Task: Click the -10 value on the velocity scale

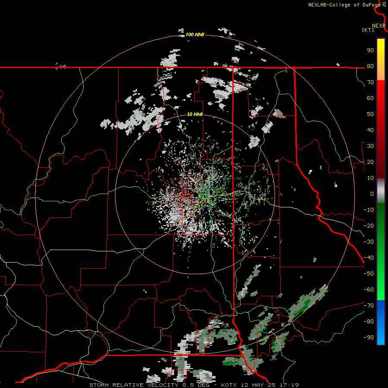Action: pos(369,210)
